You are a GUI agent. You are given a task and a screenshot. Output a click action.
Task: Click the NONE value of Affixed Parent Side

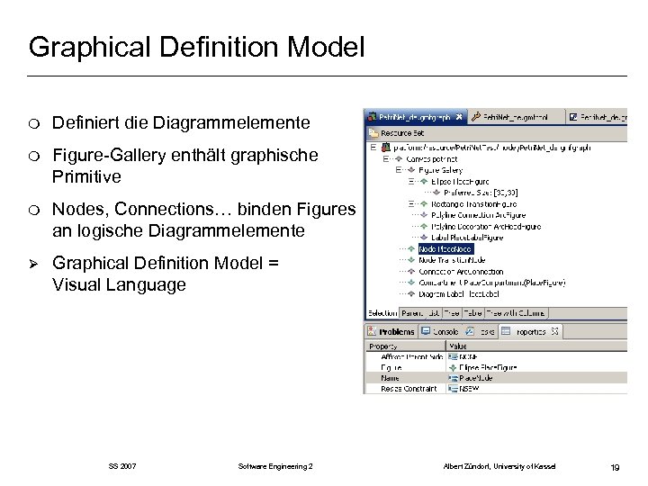(x=468, y=356)
